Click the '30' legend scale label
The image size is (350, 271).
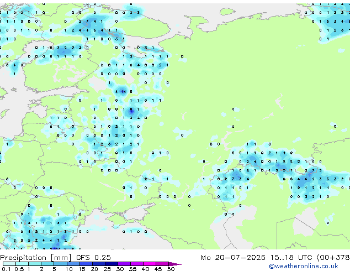pos(120,269)
